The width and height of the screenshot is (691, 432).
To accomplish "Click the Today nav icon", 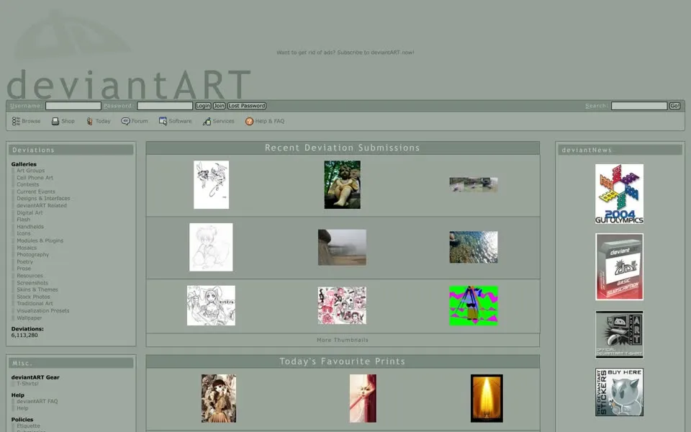I will click(x=89, y=121).
